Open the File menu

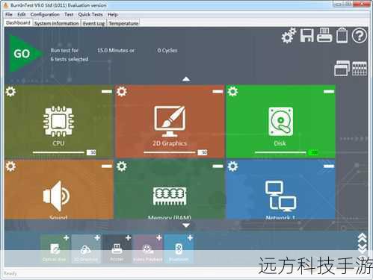coord(9,15)
